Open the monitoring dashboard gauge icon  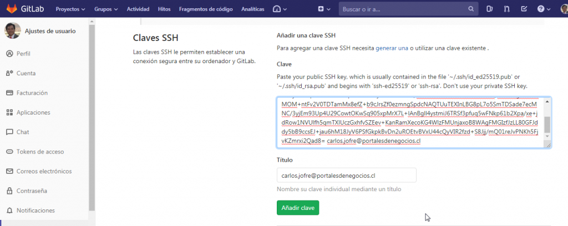[280, 9]
